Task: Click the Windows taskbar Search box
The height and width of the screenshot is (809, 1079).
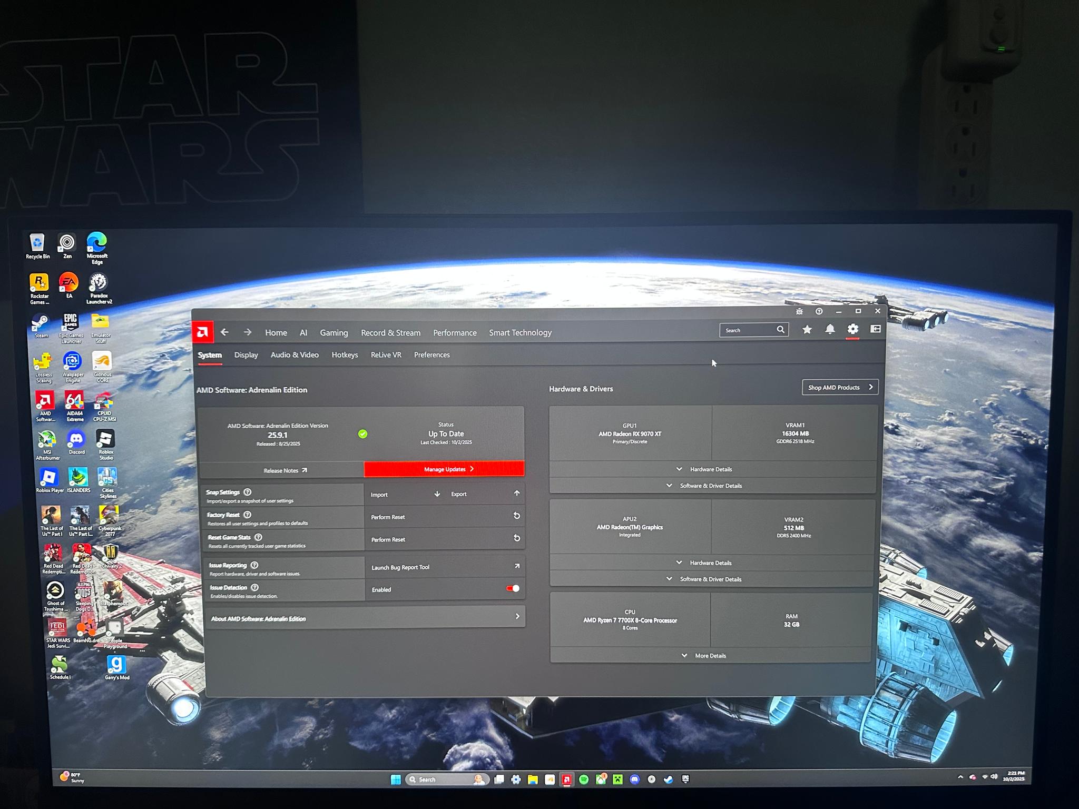Action: tap(447, 780)
